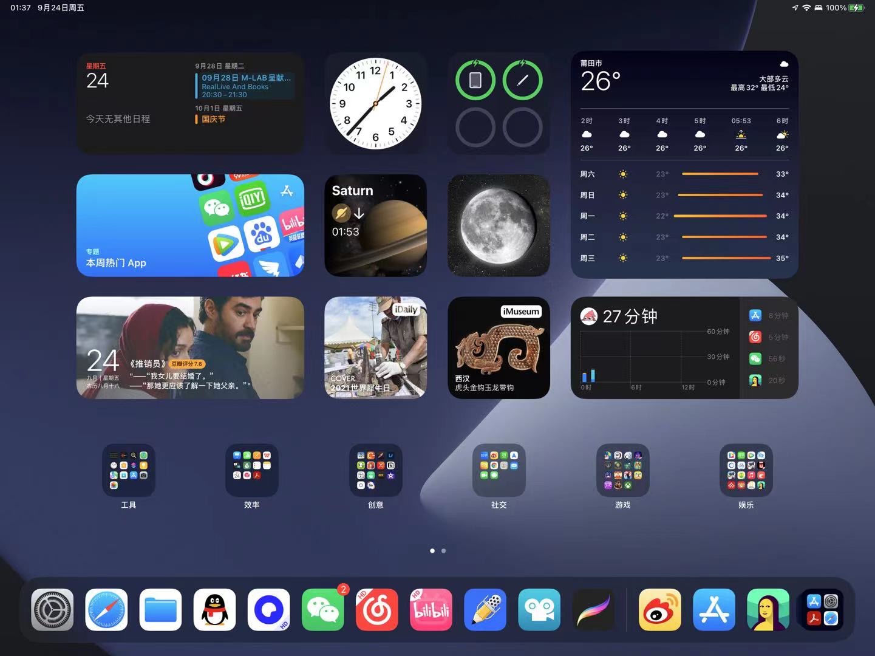Tap the 周二 forecast row
875x656 pixels.
tap(684, 237)
